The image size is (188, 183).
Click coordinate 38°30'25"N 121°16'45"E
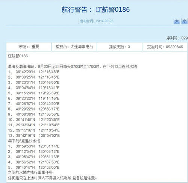pos(38,77)
